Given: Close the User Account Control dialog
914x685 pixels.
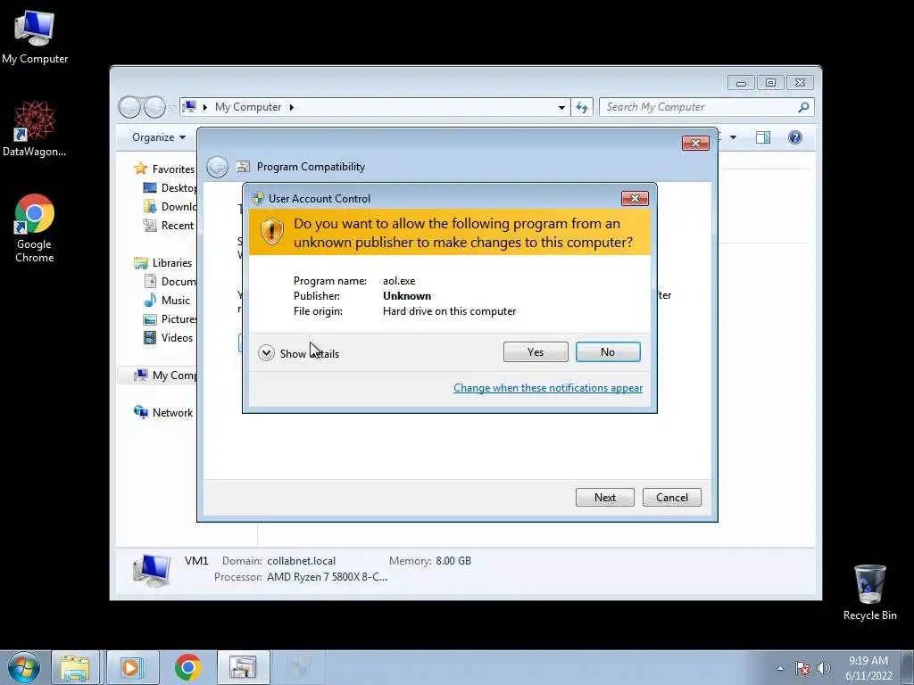Looking at the screenshot, I should (635, 199).
